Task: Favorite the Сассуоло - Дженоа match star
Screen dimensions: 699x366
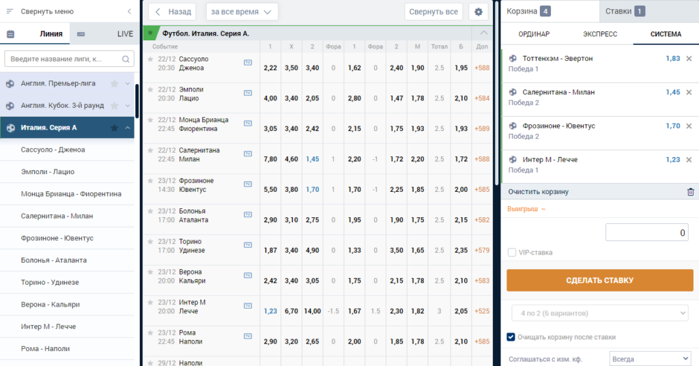Action: [150, 59]
